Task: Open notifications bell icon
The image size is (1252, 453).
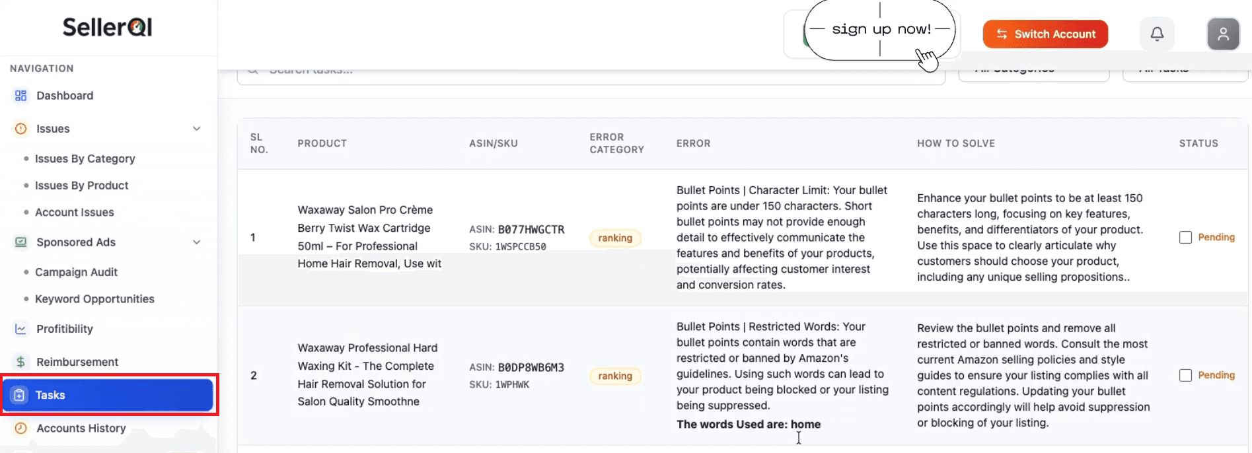Action: tap(1157, 34)
